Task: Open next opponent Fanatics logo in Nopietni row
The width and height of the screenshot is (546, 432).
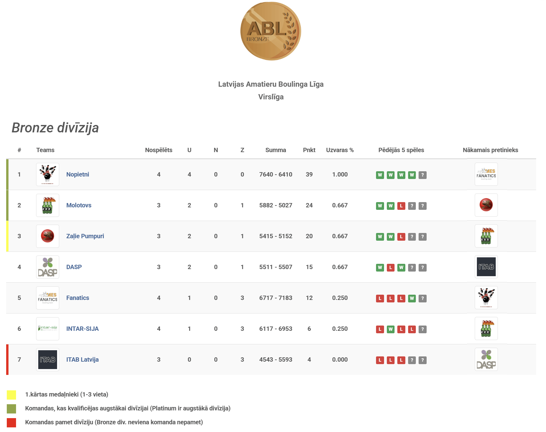Action: pyautogui.click(x=486, y=174)
